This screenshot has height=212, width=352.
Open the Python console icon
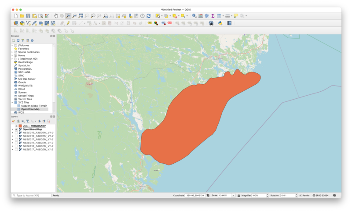(220, 23)
